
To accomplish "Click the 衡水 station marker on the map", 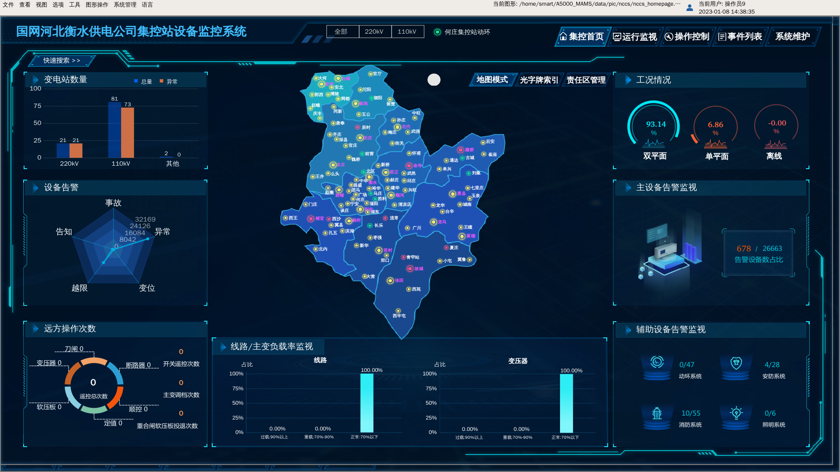I will 369,177.
